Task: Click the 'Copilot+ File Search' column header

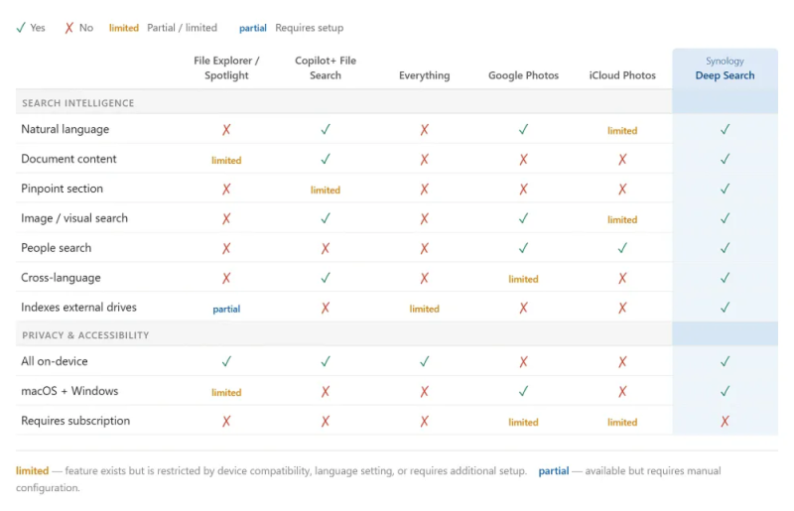Action: [x=326, y=67]
